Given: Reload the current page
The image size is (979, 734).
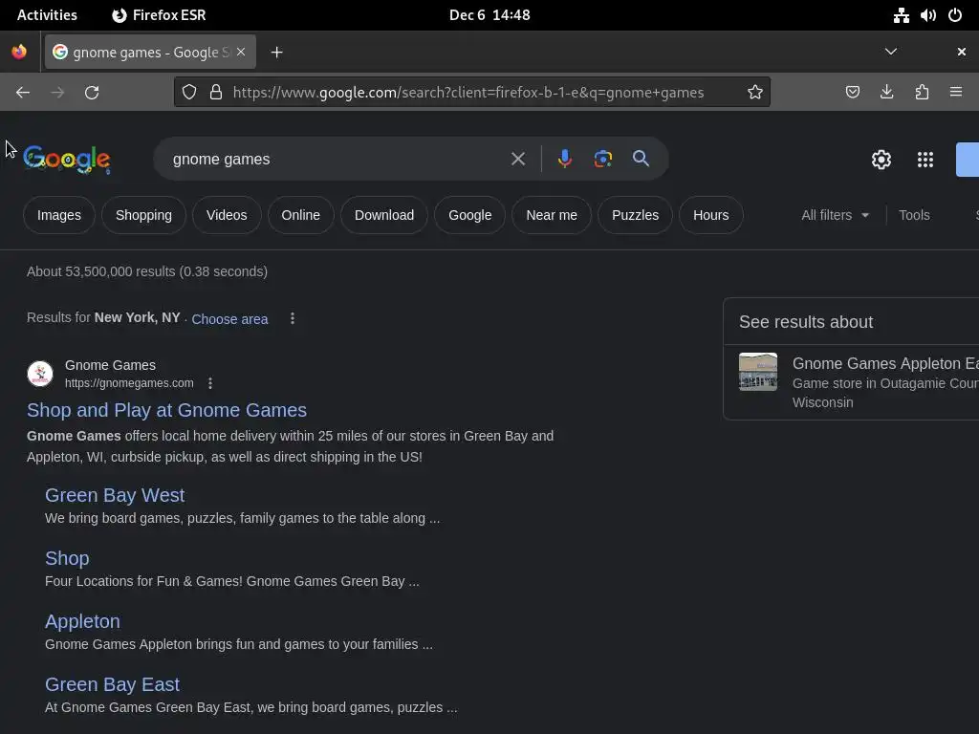Looking at the screenshot, I should (92, 93).
